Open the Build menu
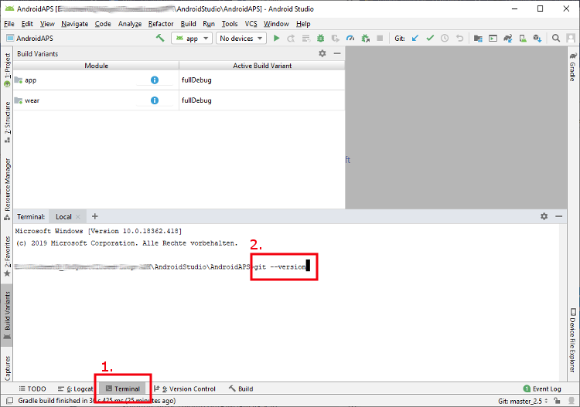The width and height of the screenshot is (580, 407). (x=188, y=24)
